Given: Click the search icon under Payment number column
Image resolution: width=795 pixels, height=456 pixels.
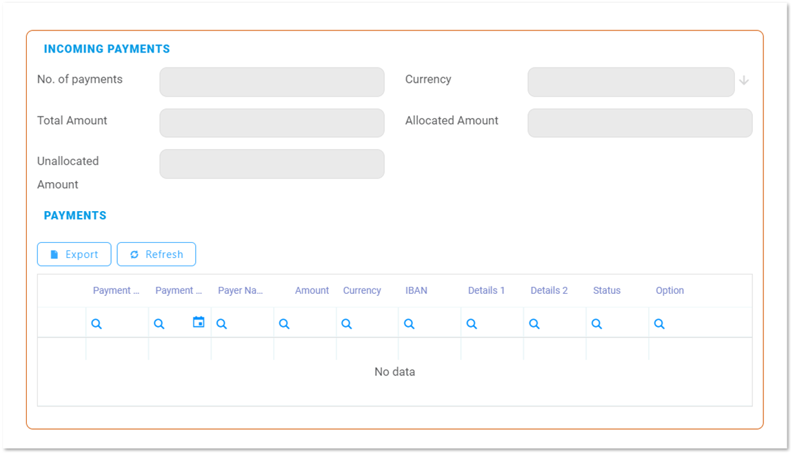Looking at the screenshot, I should click(97, 324).
